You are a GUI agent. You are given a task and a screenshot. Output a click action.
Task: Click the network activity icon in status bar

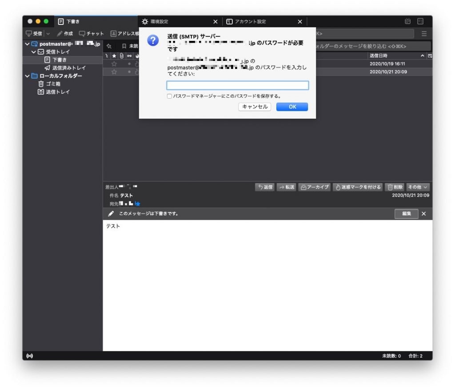(30, 356)
